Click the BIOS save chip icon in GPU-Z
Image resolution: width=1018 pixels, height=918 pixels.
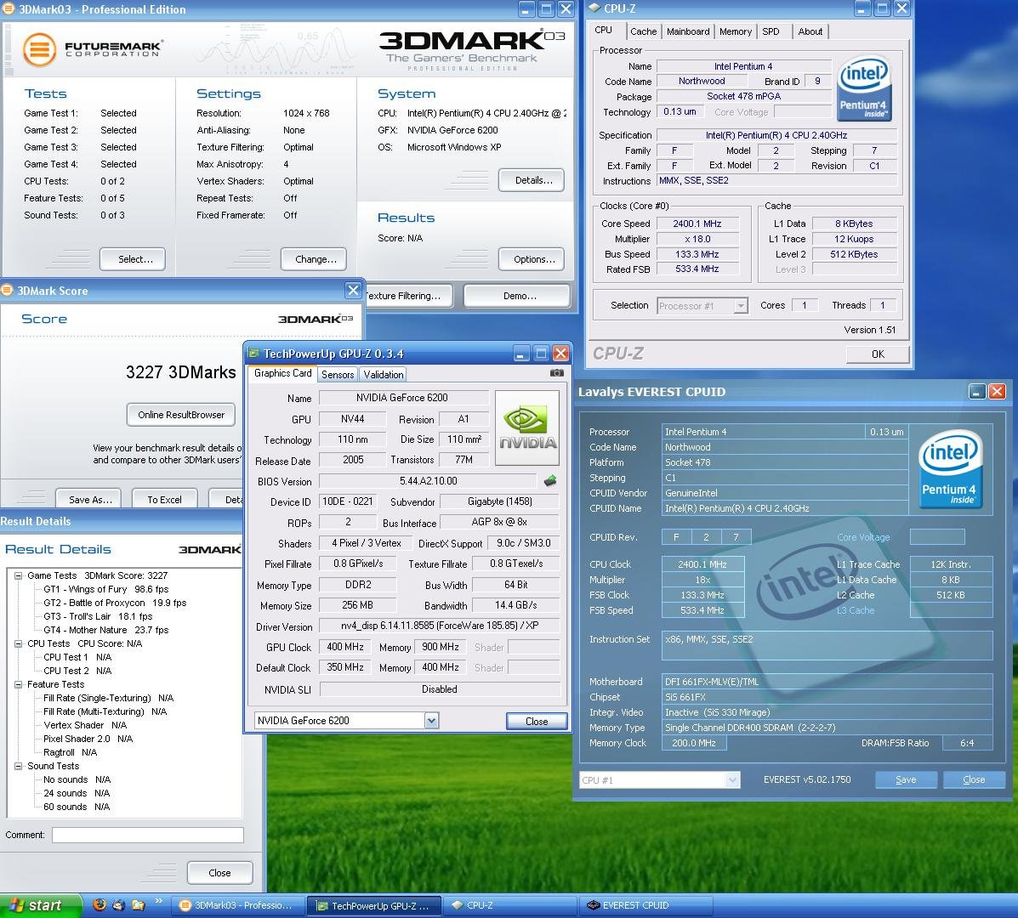pos(550,481)
